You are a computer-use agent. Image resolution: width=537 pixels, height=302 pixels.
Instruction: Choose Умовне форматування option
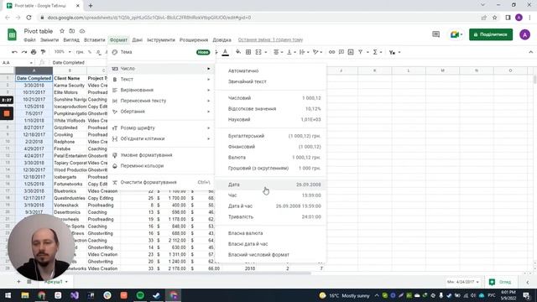(x=161, y=155)
